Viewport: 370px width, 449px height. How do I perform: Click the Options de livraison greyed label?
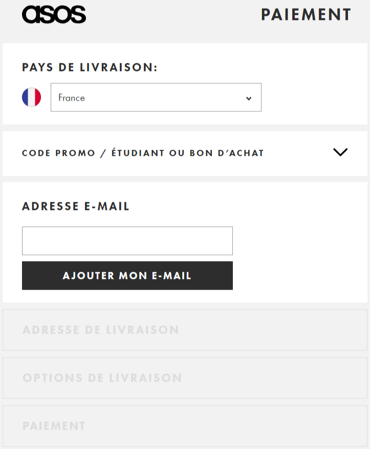tap(102, 378)
